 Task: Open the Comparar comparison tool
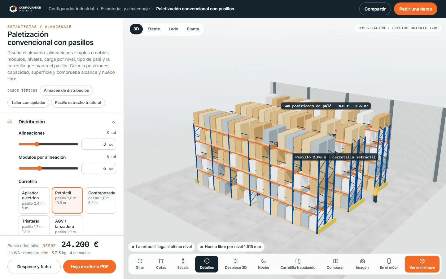[335, 264]
